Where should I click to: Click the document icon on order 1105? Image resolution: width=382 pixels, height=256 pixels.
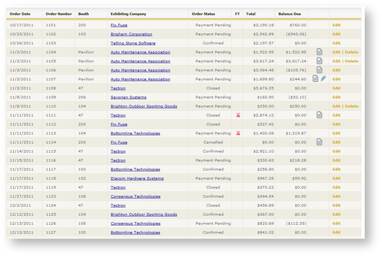tap(319, 61)
